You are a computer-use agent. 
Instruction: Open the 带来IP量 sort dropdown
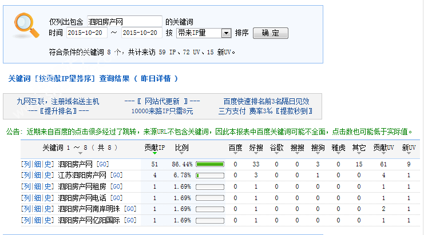coord(225,33)
